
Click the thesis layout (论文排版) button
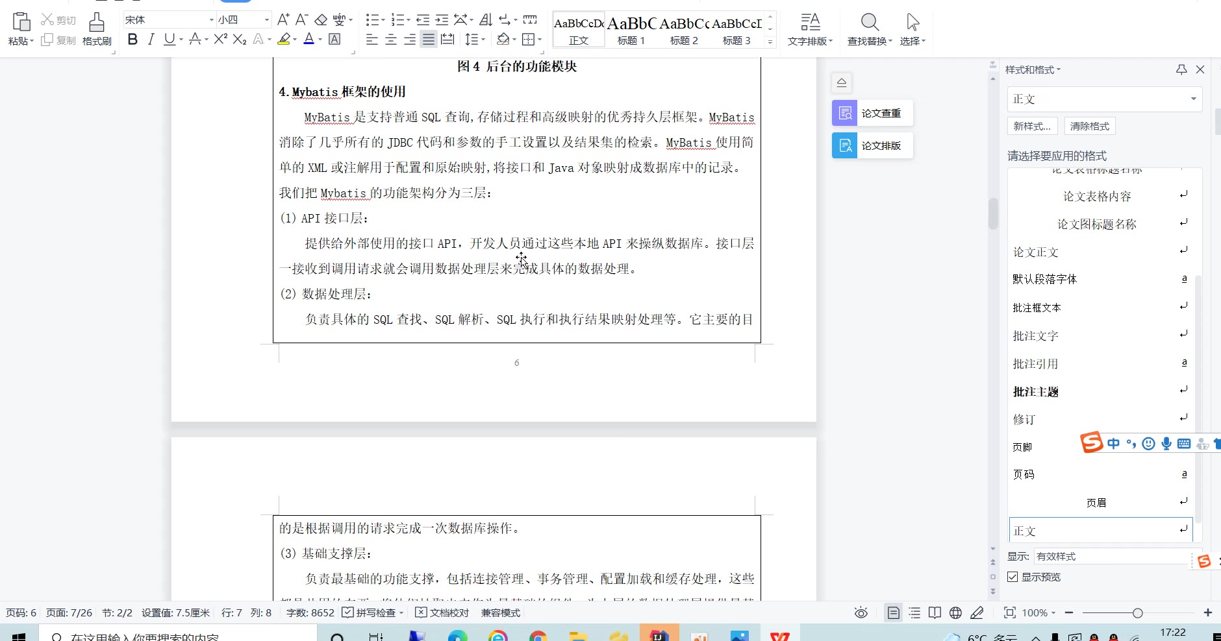pyautogui.click(x=872, y=145)
